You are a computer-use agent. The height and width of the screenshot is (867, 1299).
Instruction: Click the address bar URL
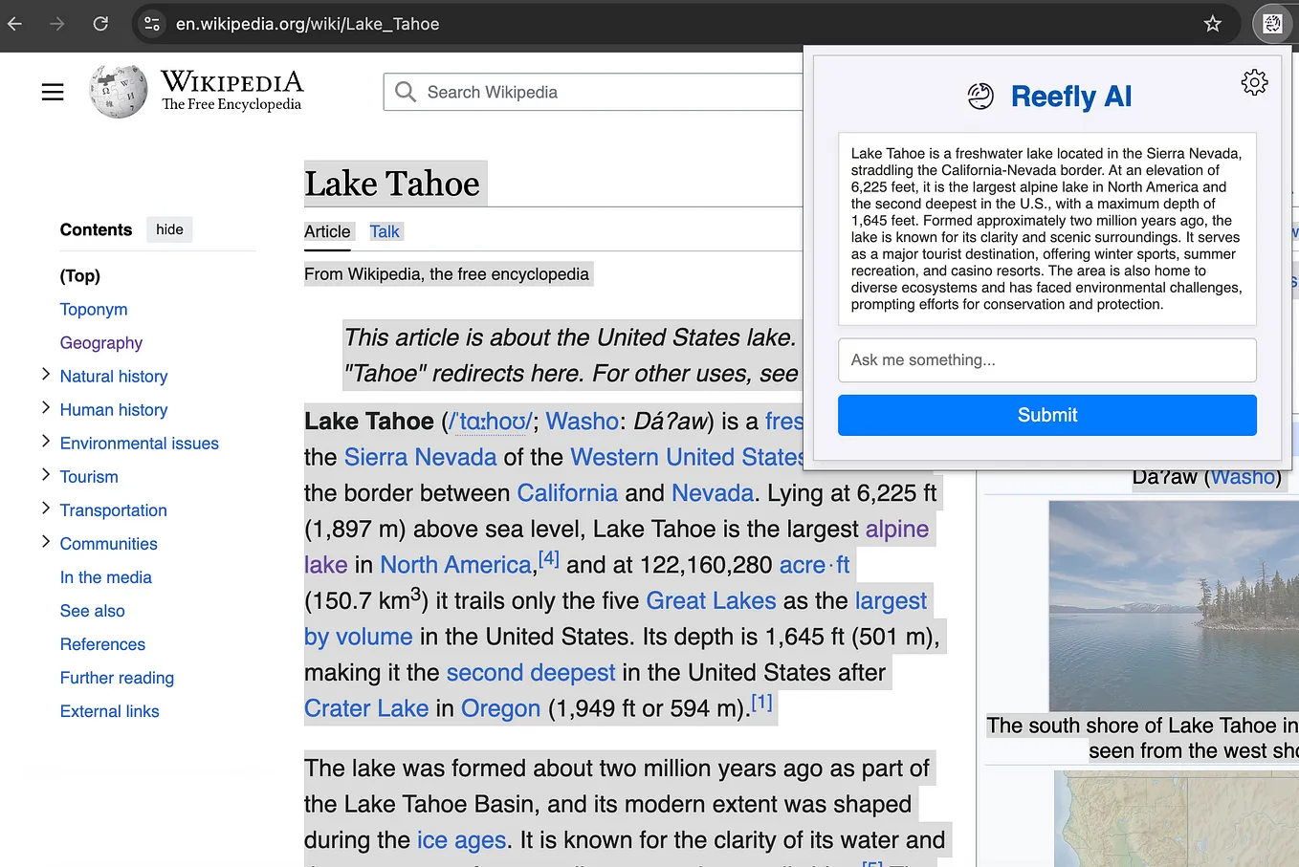(307, 24)
